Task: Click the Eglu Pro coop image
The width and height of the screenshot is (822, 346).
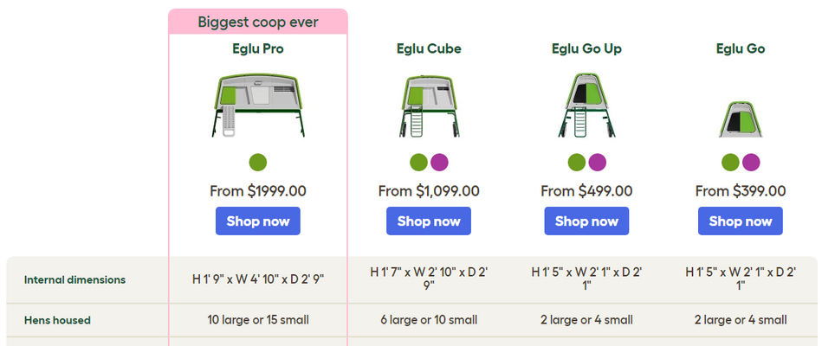Action: 258,105
